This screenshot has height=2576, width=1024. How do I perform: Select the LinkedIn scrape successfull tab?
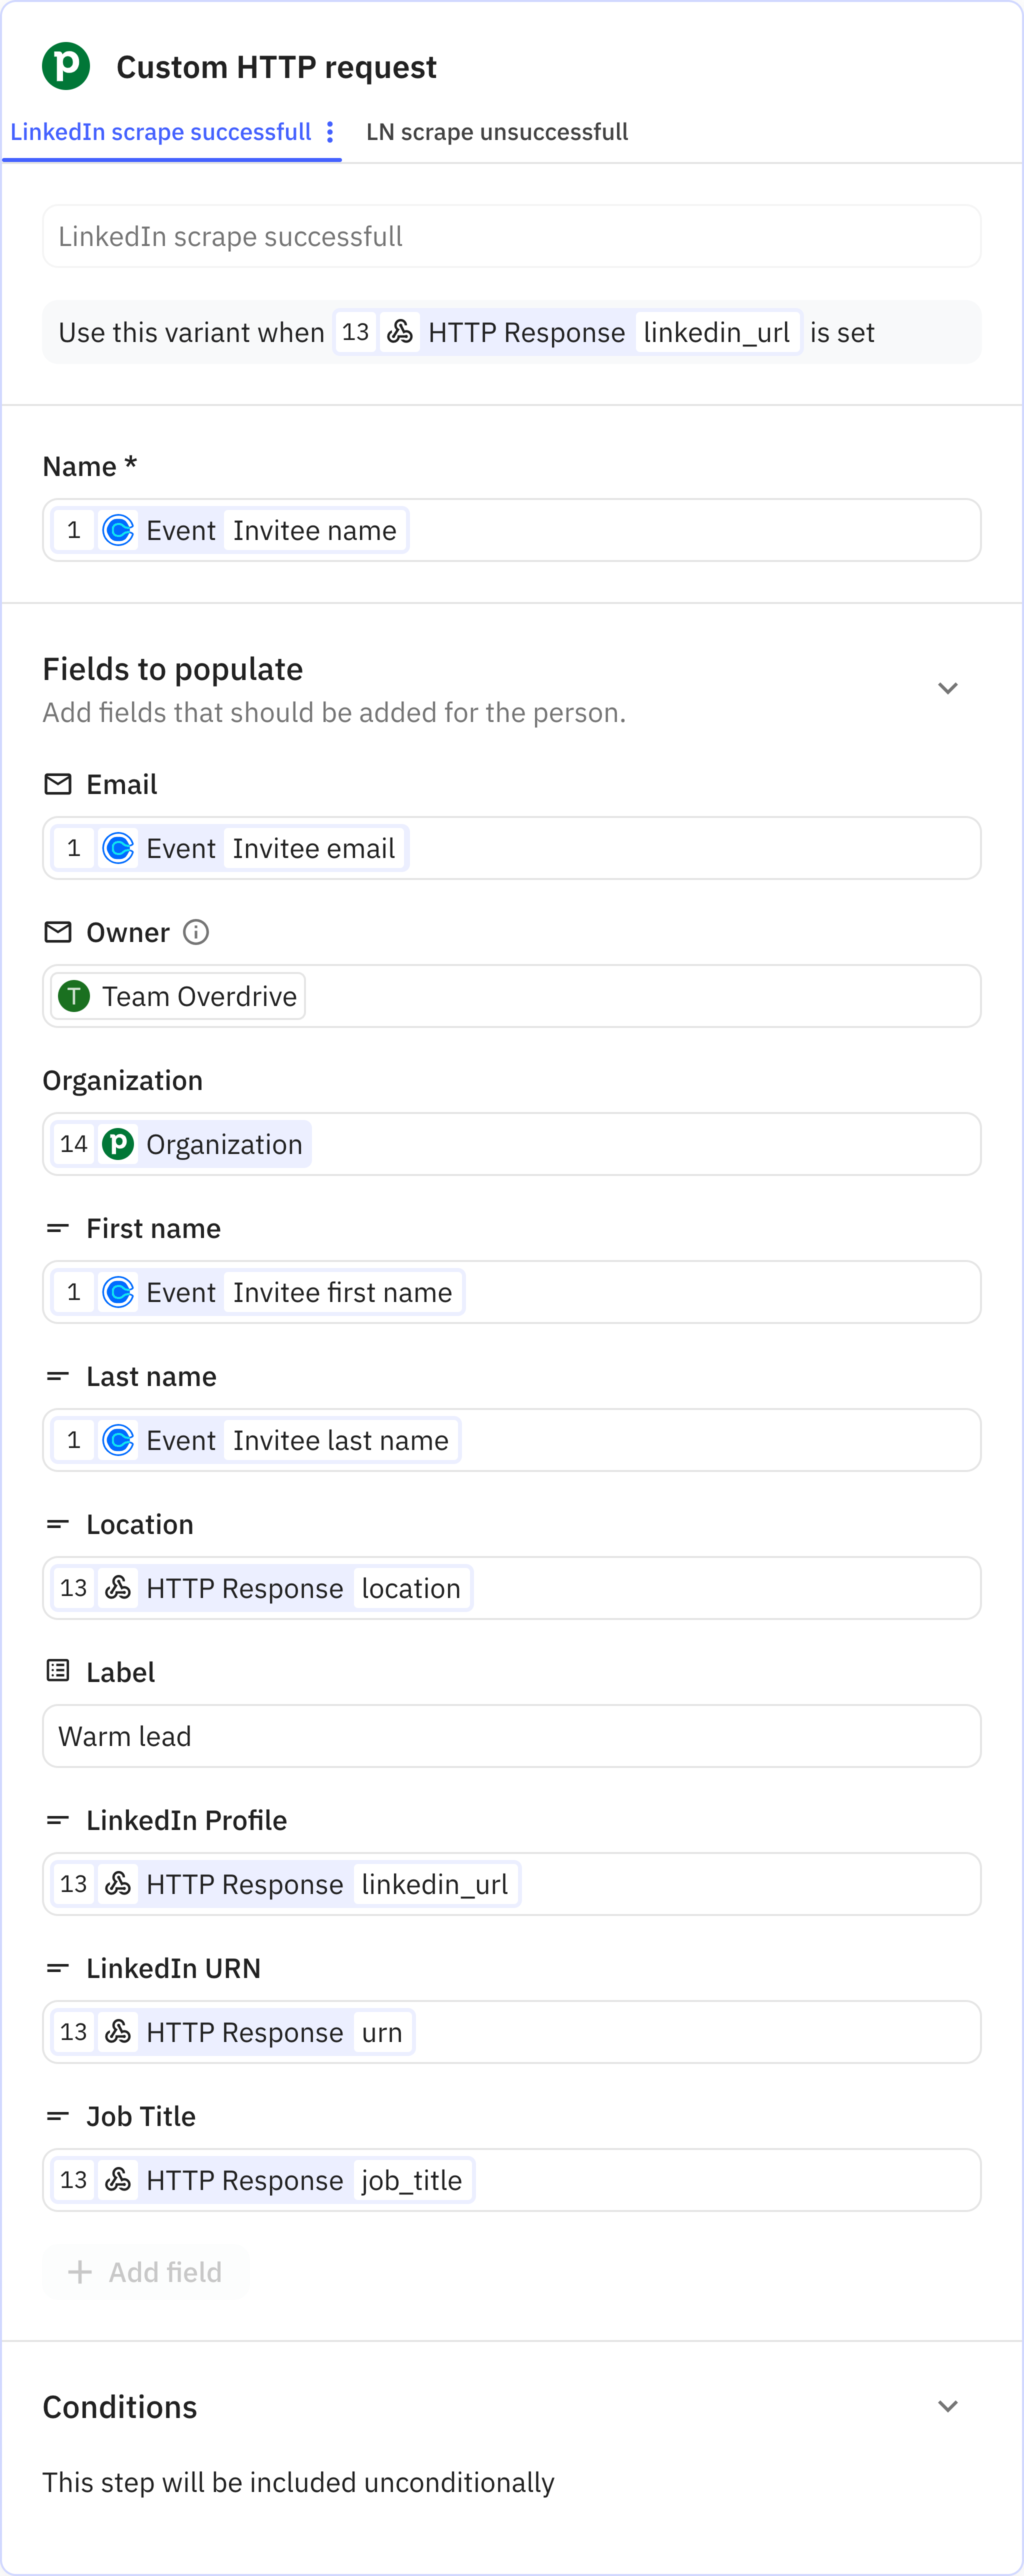point(162,131)
